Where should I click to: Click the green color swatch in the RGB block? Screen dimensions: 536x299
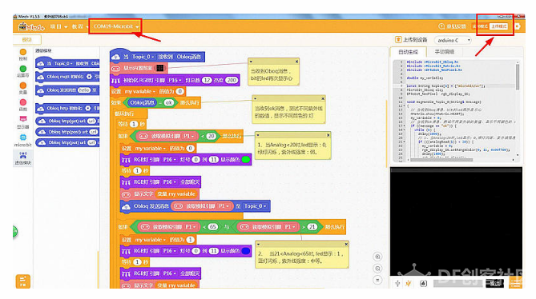point(245,160)
